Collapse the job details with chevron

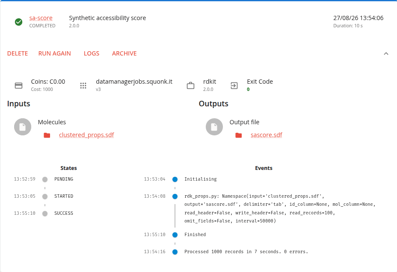pyautogui.click(x=386, y=54)
